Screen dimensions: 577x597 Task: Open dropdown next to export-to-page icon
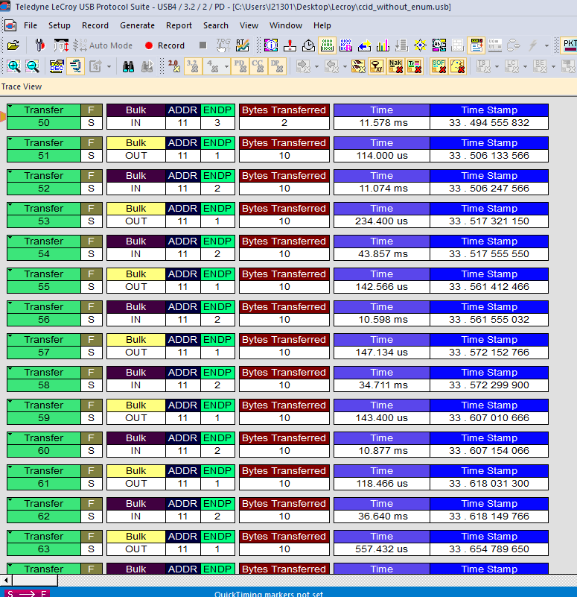coord(109,66)
